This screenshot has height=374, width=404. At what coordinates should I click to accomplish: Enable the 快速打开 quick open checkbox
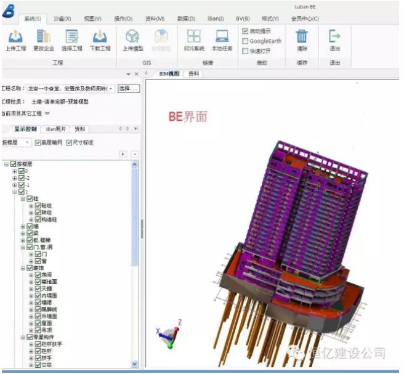tap(245, 51)
